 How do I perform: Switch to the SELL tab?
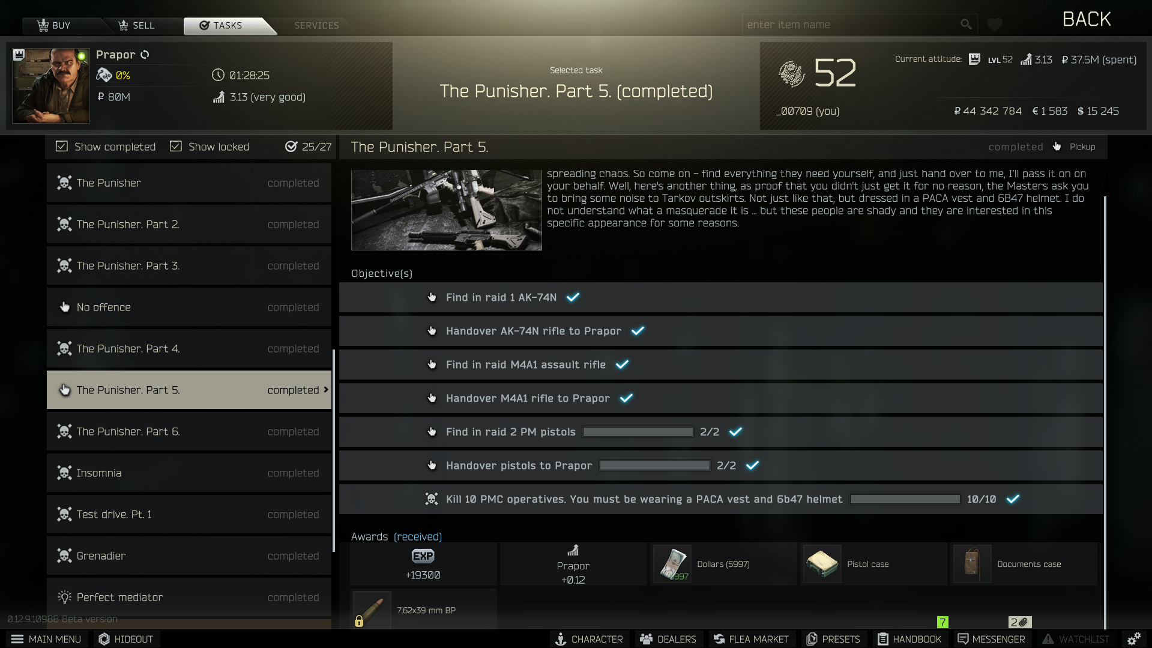(137, 25)
